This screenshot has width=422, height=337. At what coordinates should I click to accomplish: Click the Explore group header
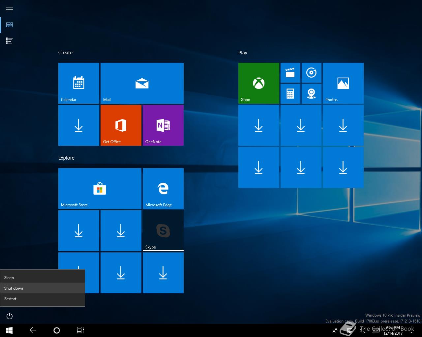[x=66, y=158]
